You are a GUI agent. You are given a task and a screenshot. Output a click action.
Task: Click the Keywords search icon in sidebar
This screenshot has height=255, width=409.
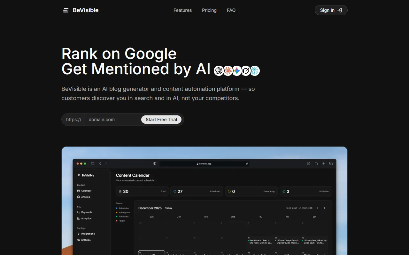(x=79, y=212)
